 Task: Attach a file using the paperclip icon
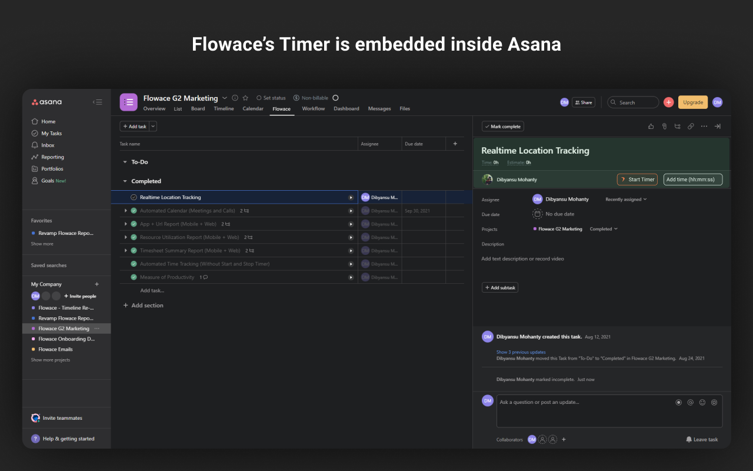point(664,126)
